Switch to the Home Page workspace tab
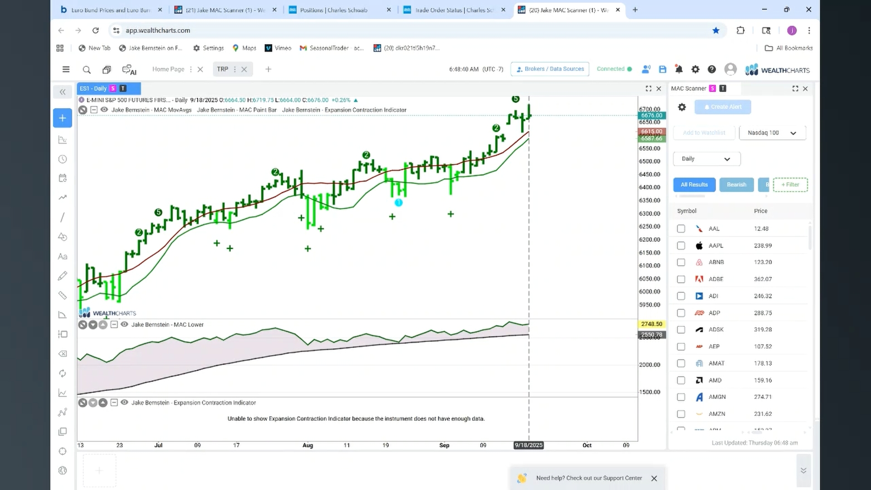Image resolution: width=871 pixels, height=490 pixels. point(168,69)
